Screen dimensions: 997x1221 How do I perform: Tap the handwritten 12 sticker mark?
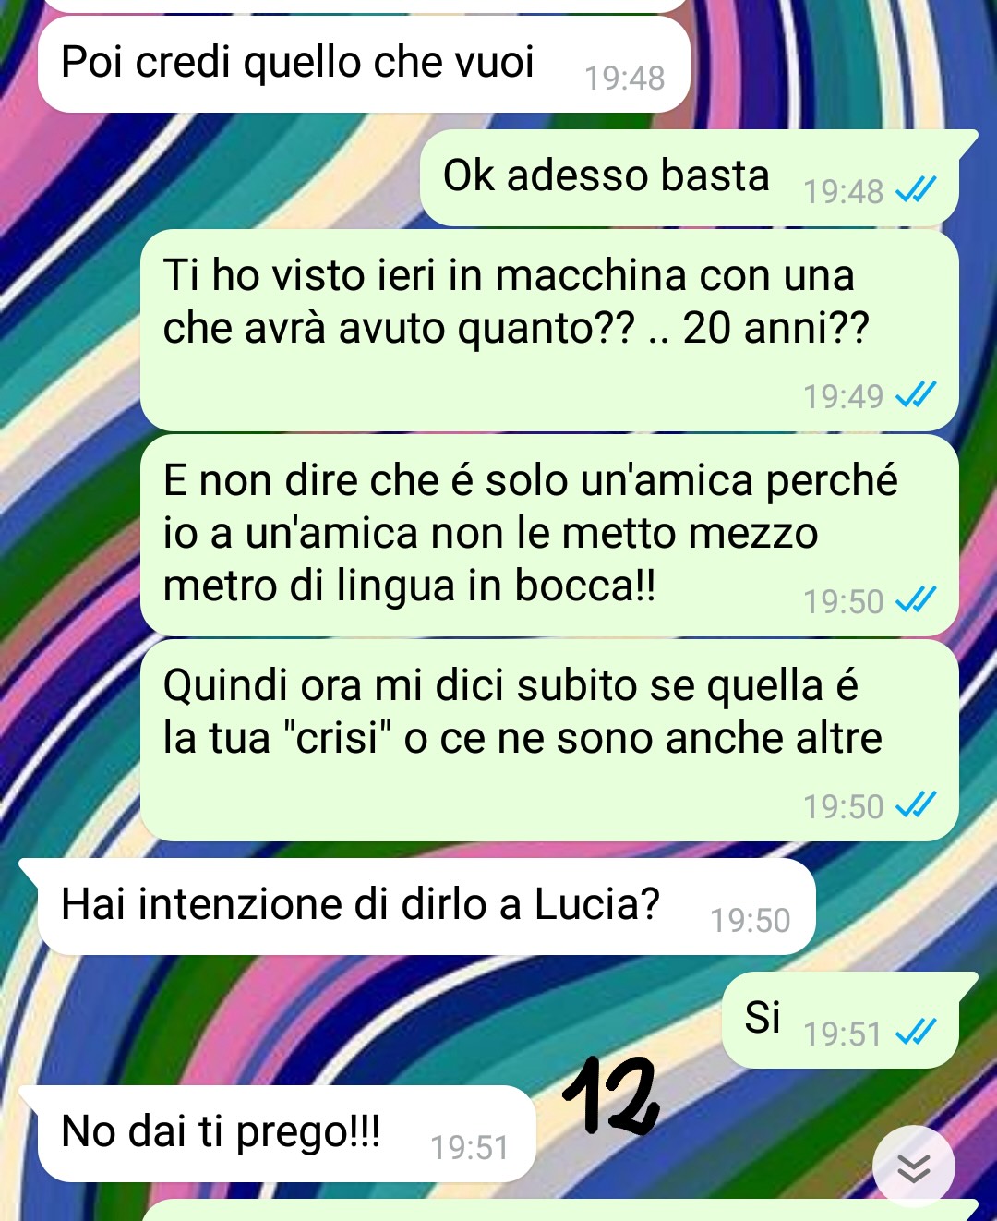click(610, 1096)
